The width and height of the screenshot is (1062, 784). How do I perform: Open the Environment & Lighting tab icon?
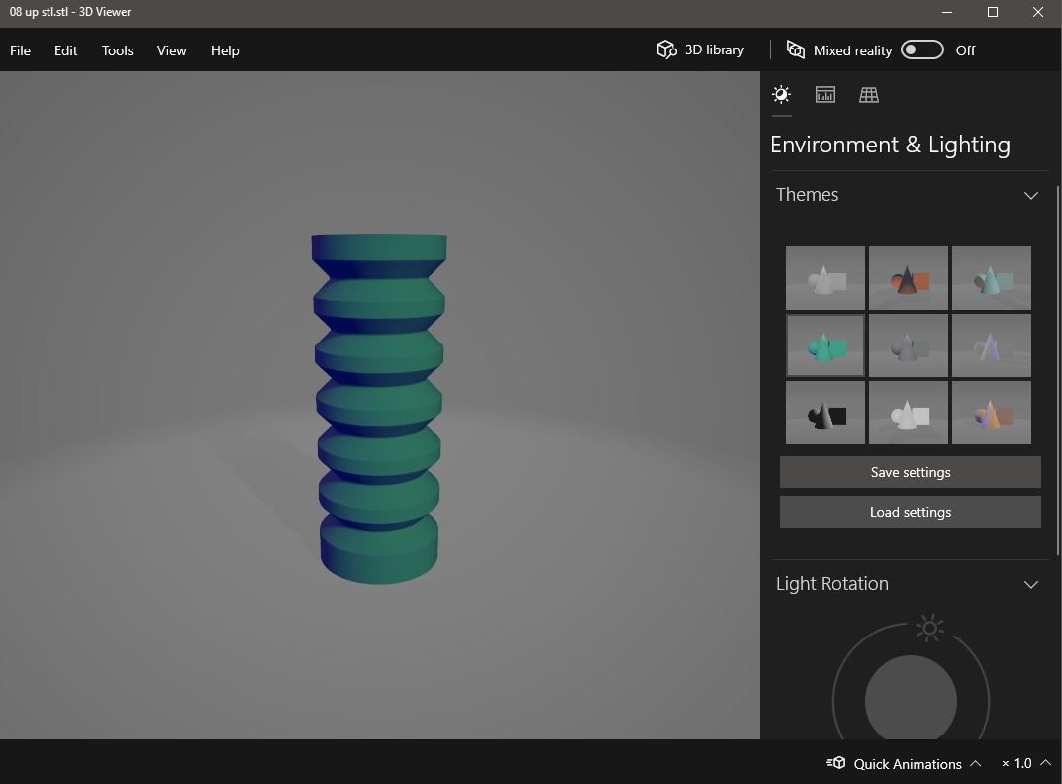781,95
